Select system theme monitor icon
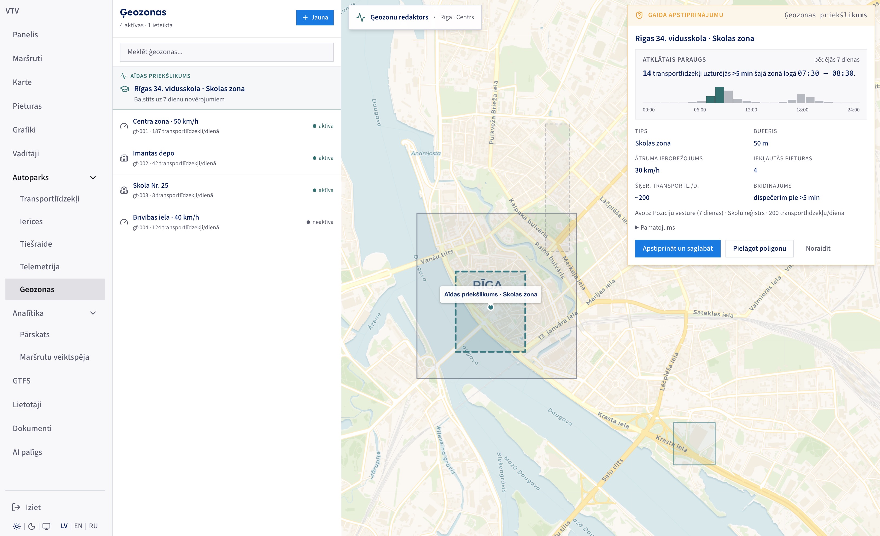The width and height of the screenshot is (880, 536). (47, 526)
